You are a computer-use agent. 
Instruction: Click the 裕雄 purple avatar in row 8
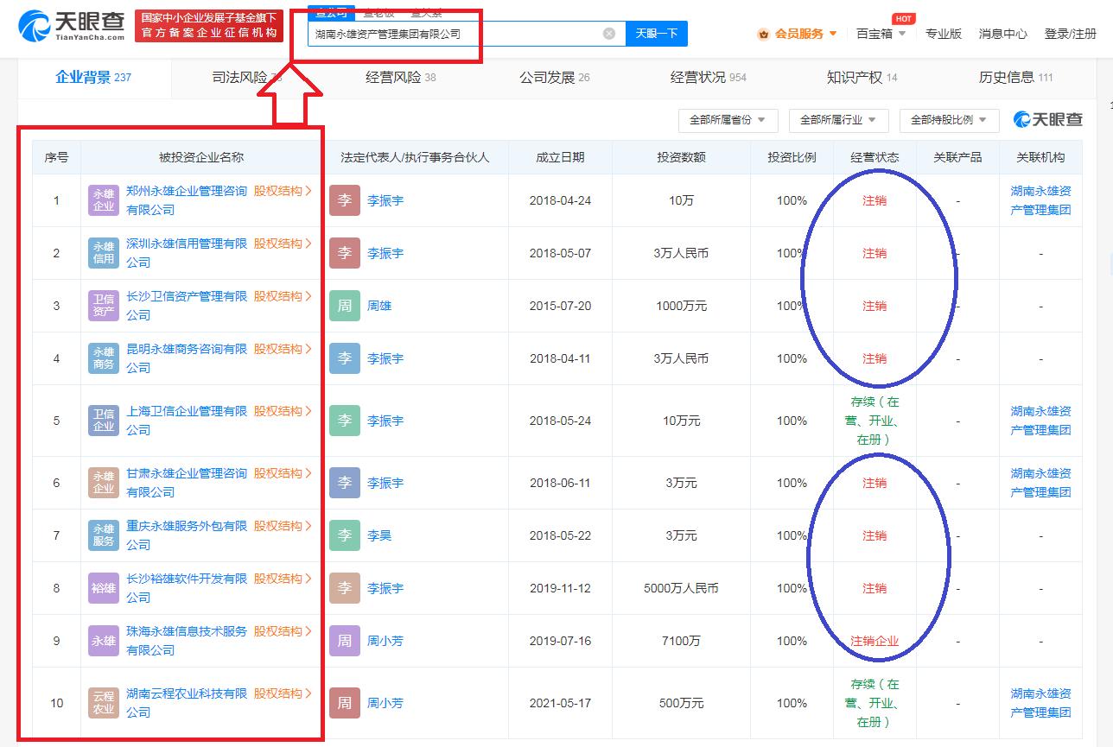click(103, 588)
